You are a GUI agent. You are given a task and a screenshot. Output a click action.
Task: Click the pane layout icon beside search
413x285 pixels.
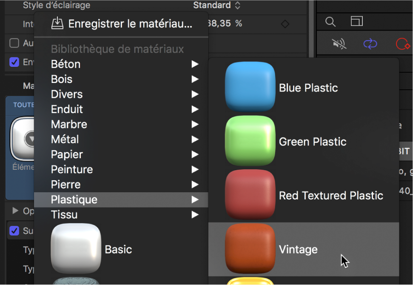[356, 21]
